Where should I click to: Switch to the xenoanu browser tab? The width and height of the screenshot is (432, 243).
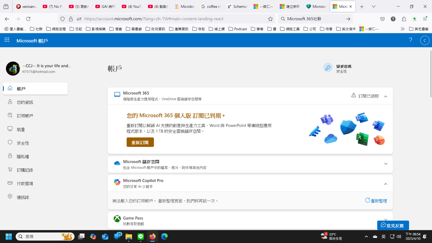(26, 6)
